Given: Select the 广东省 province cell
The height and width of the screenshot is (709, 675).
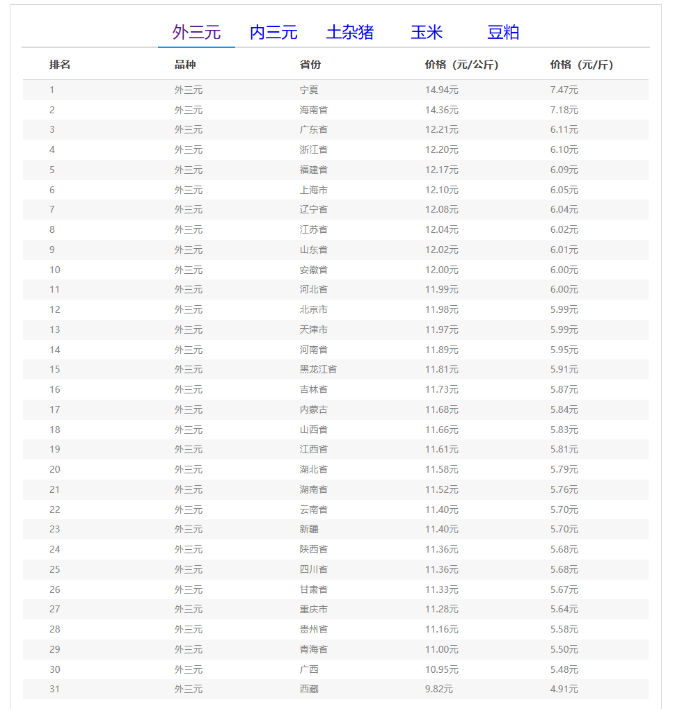Looking at the screenshot, I should [x=314, y=129].
